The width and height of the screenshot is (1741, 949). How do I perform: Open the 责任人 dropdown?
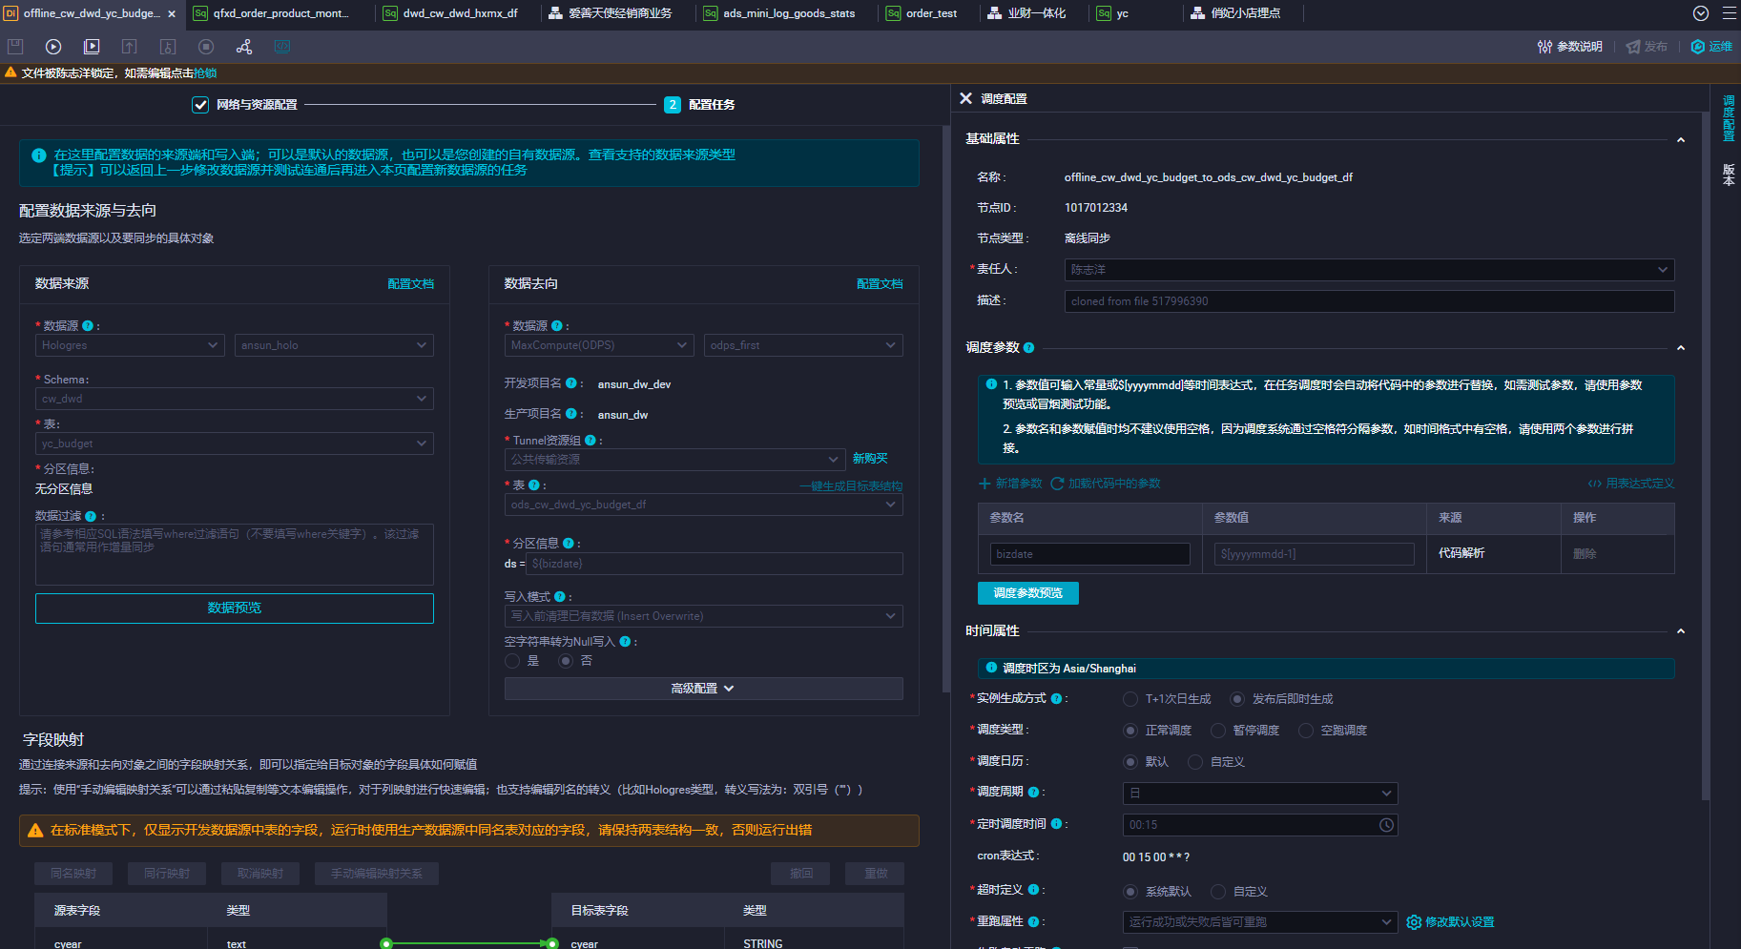point(1369,270)
